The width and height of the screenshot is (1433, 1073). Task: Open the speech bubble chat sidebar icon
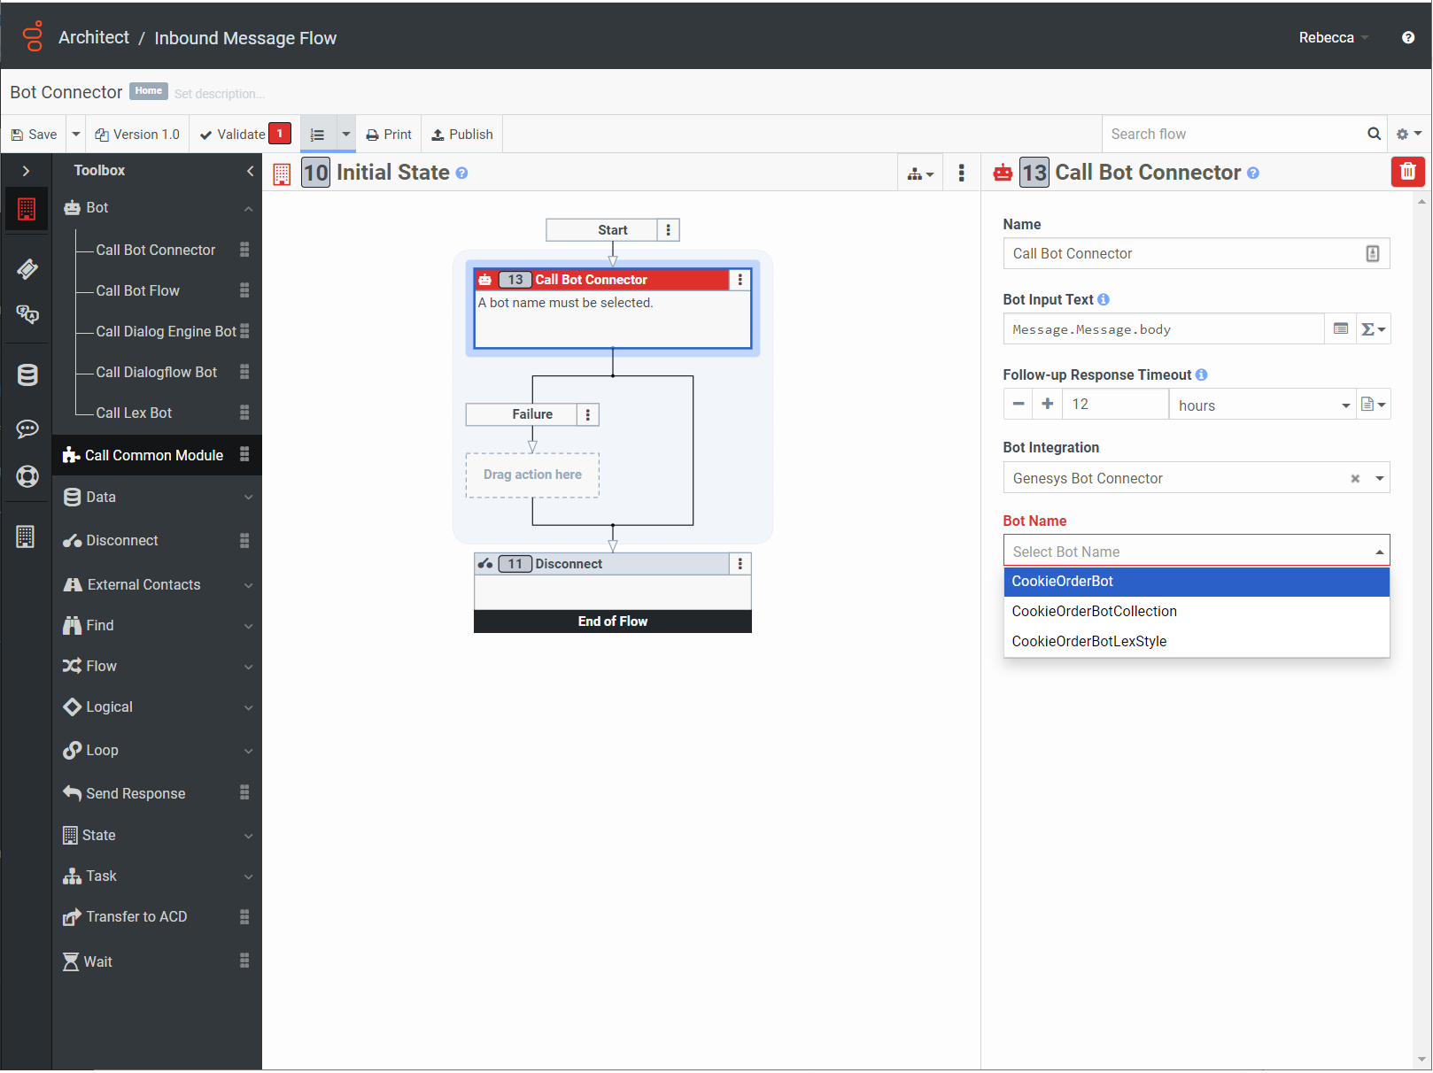point(27,429)
